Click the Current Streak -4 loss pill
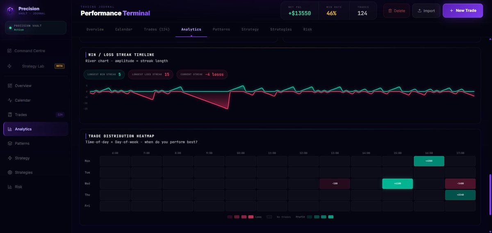The image size is (492, 233). [202, 74]
